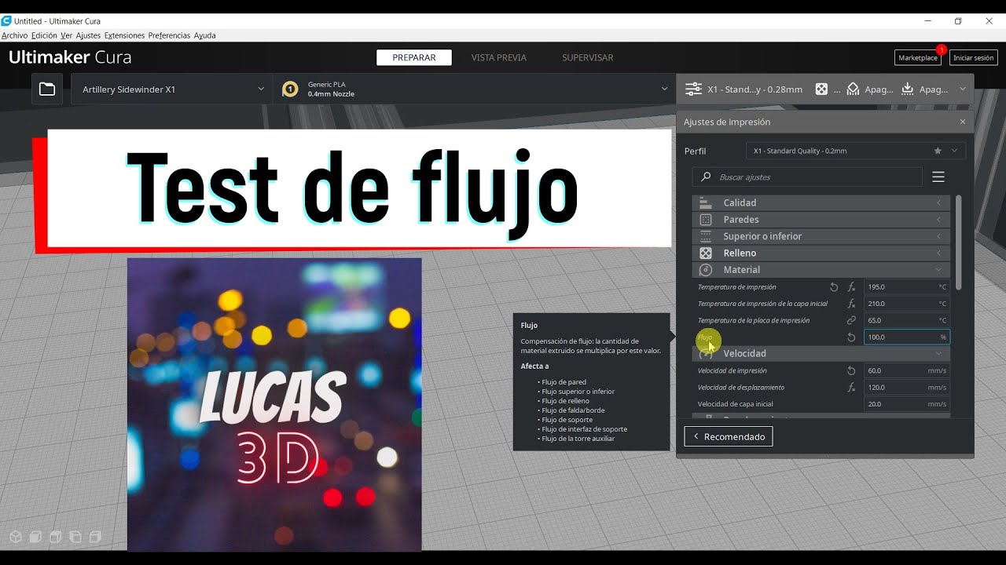Click the Superior o inferior category icon
The height and width of the screenshot is (565, 1006).
[706, 236]
